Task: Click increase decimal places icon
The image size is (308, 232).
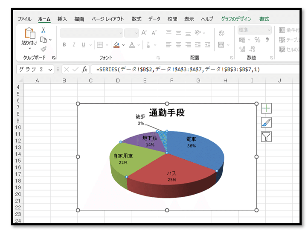Action: pos(242,49)
